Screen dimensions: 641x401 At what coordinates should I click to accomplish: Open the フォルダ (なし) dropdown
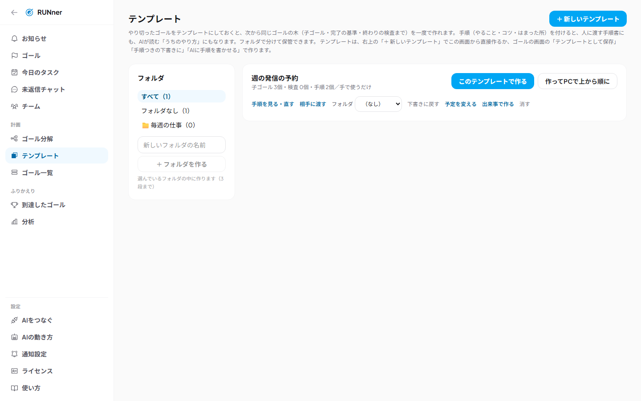click(x=378, y=104)
